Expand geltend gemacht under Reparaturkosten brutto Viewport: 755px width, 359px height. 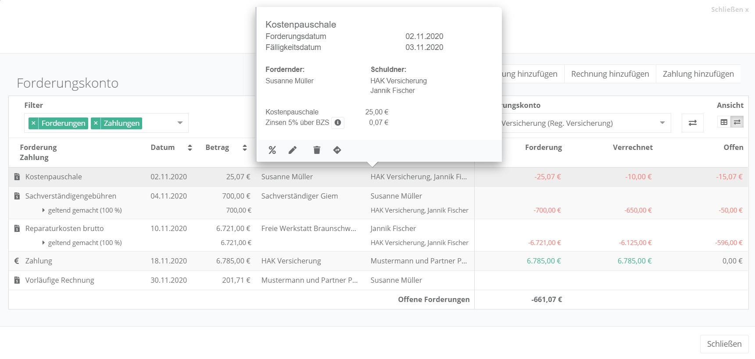point(43,243)
